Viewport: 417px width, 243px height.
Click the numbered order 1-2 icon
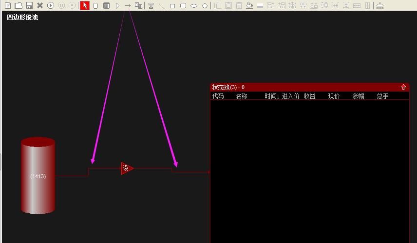coord(138,5)
